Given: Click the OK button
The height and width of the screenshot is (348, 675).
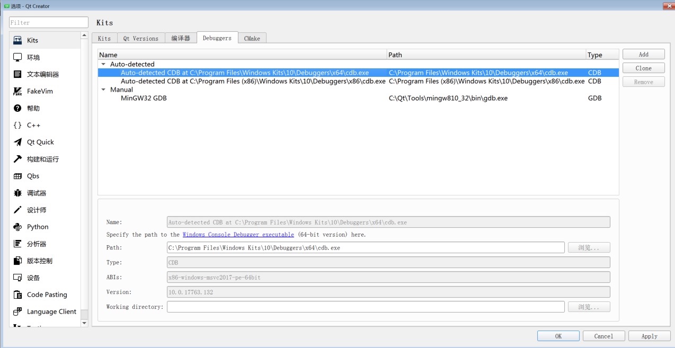Looking at the screenshot, I should pyautogui.click(x=558, y=336).
